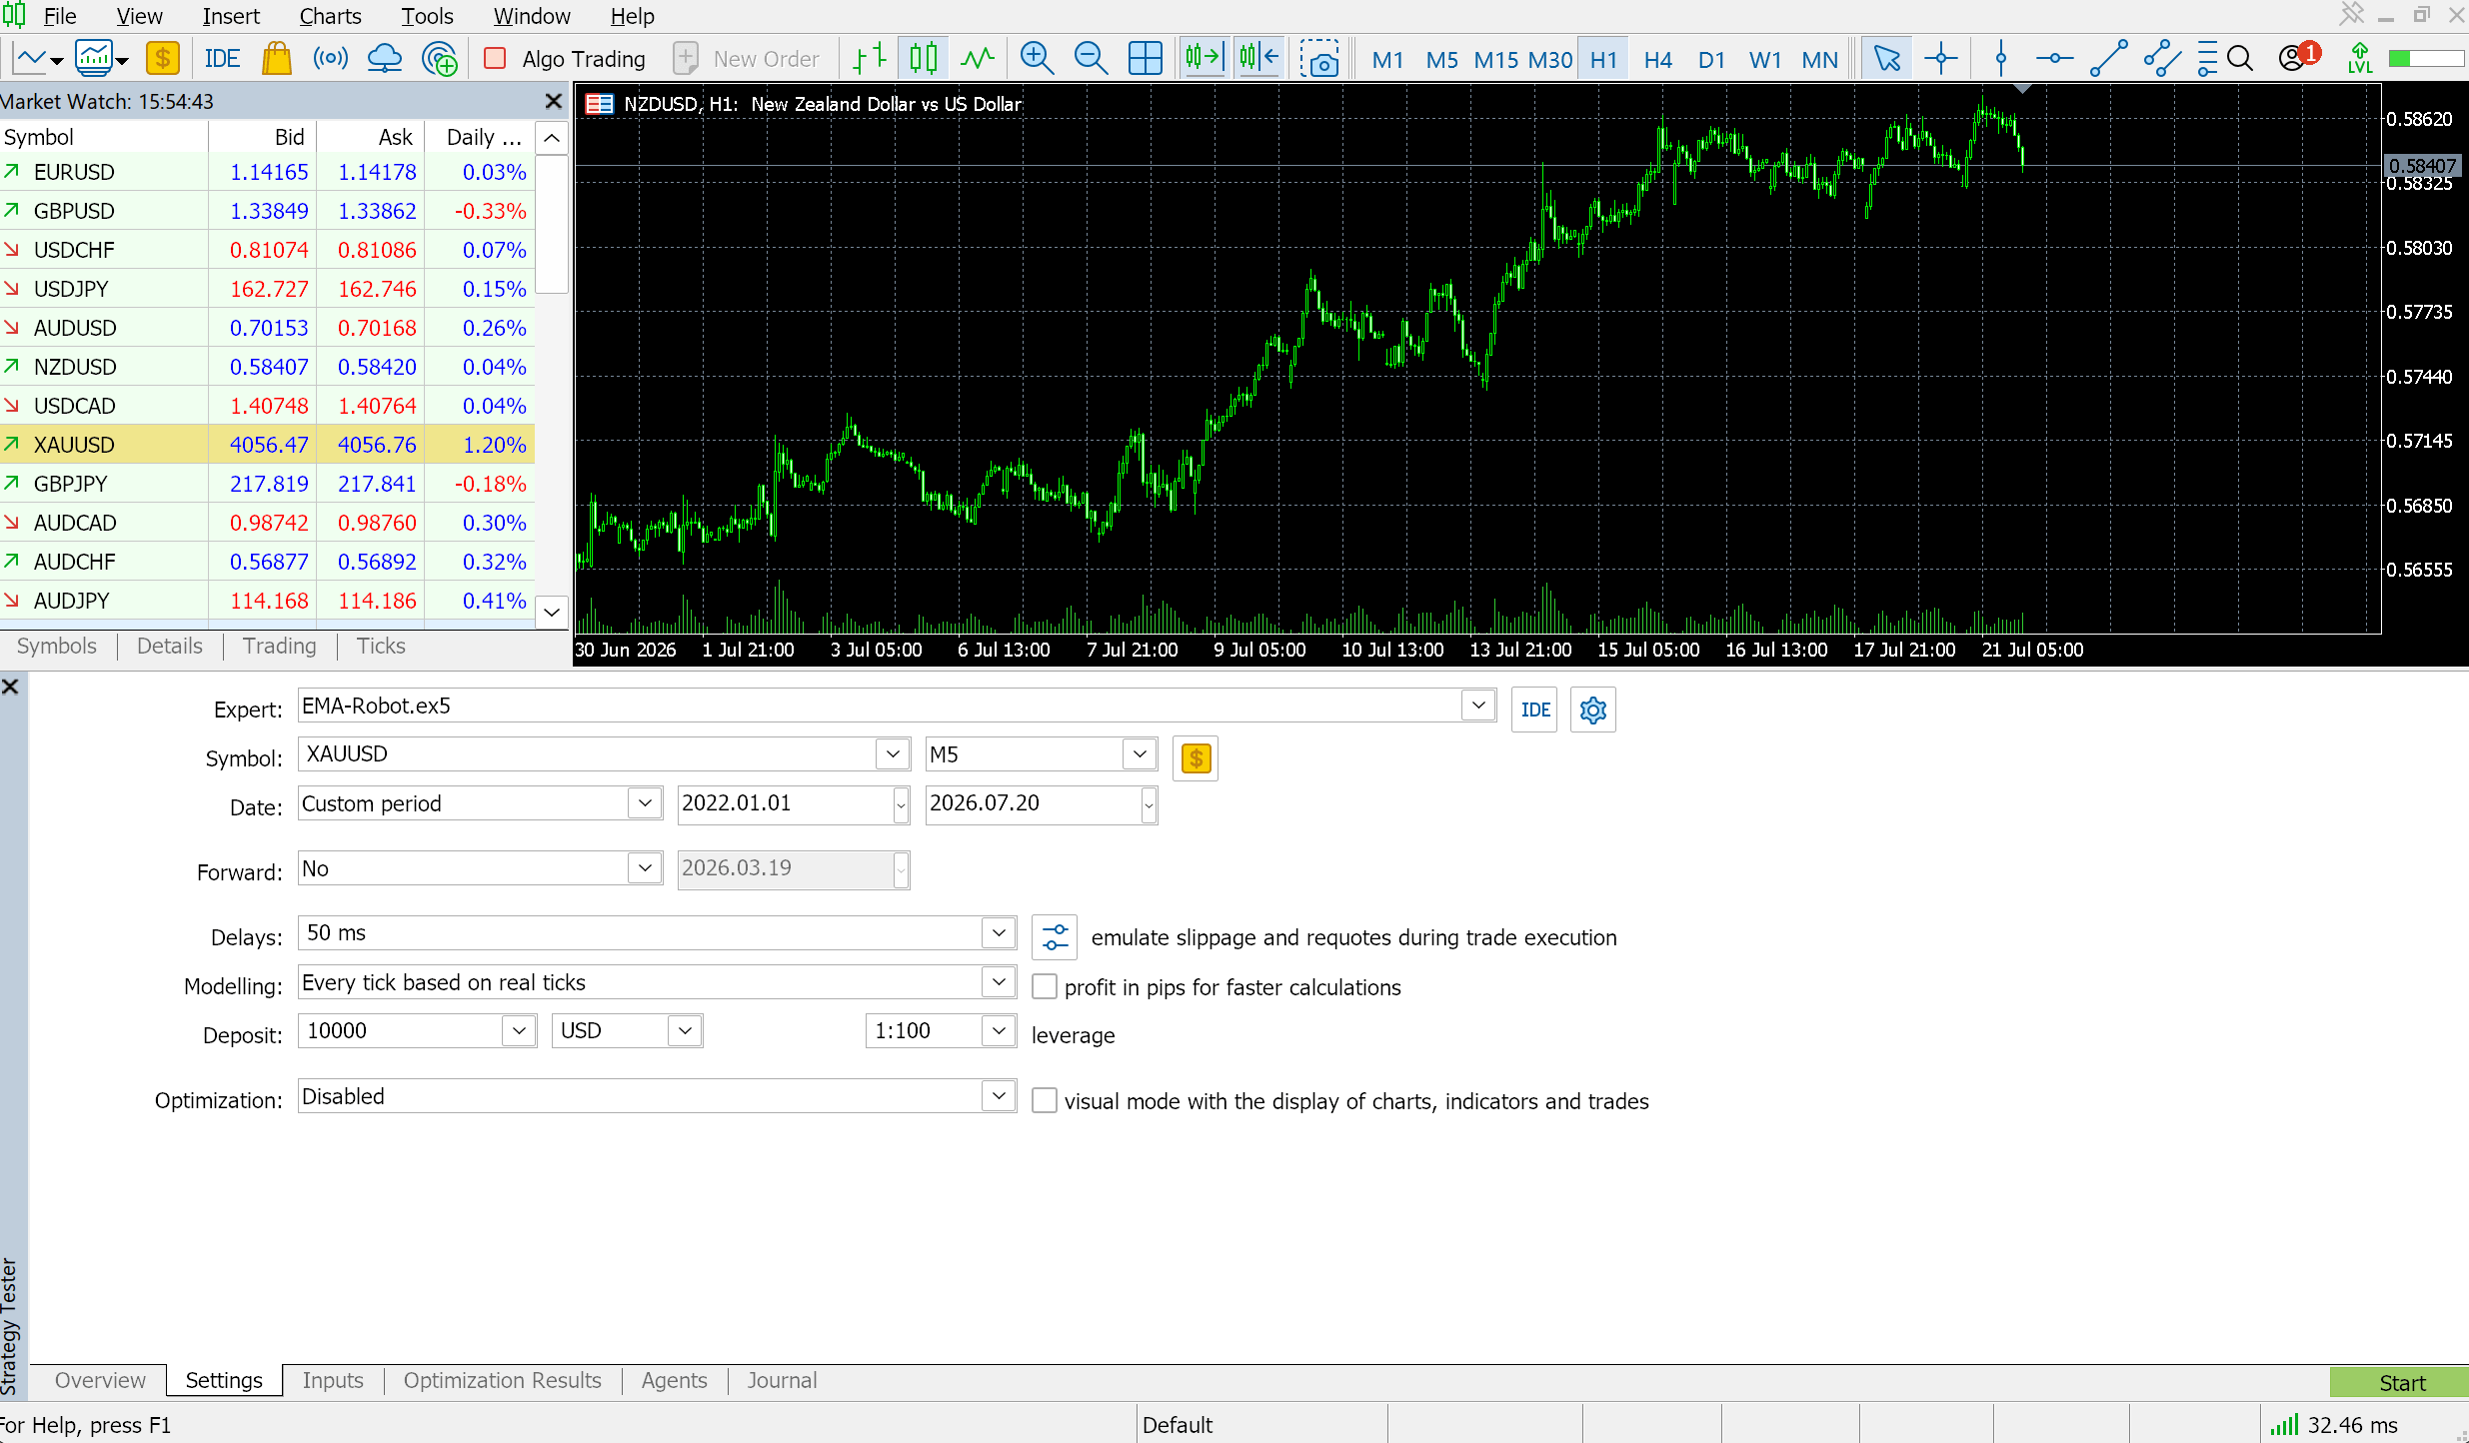This screenshot has height=1443, width=2469.
Task: Switch to the Ticks tab in Market Watch
Action: coord(381,646)
